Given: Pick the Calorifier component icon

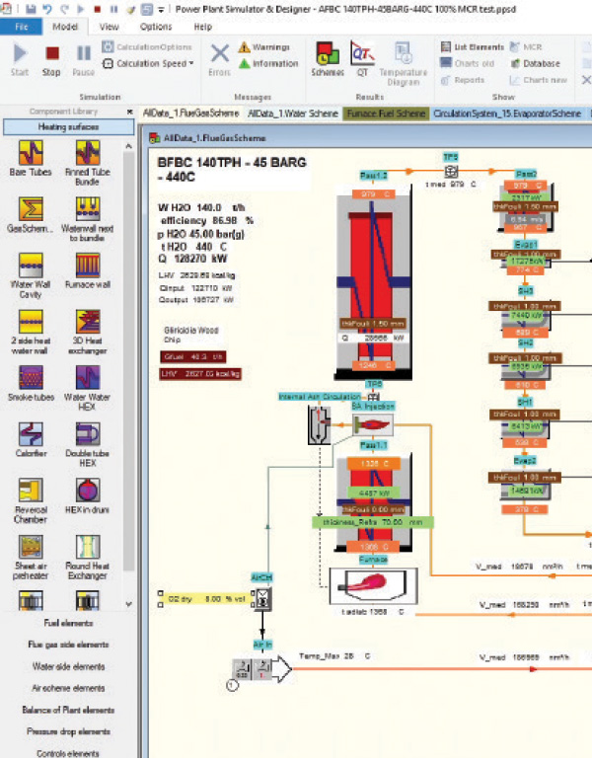Looking at the screenshot, I should pyautogui.click(x=32, y=435).
